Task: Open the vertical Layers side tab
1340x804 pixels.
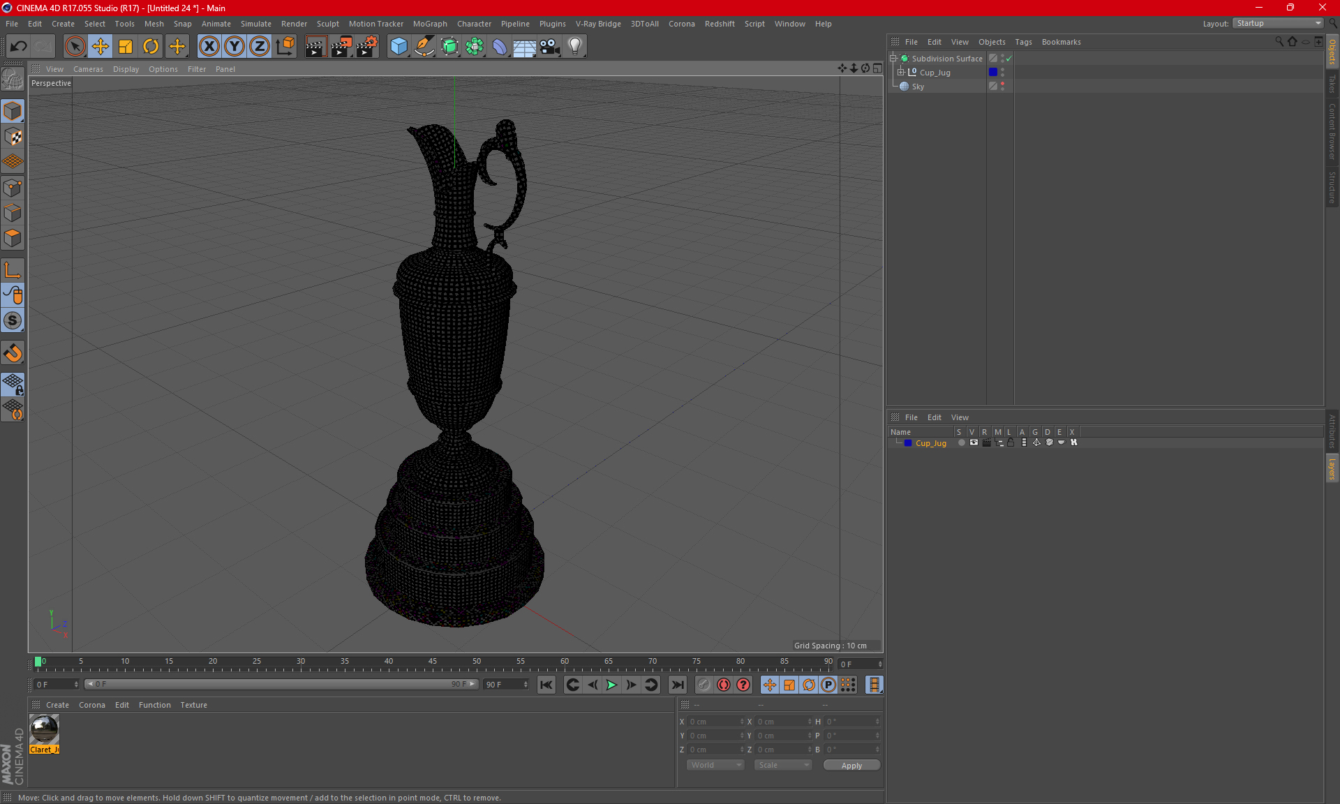Action: click(1332, 468)
